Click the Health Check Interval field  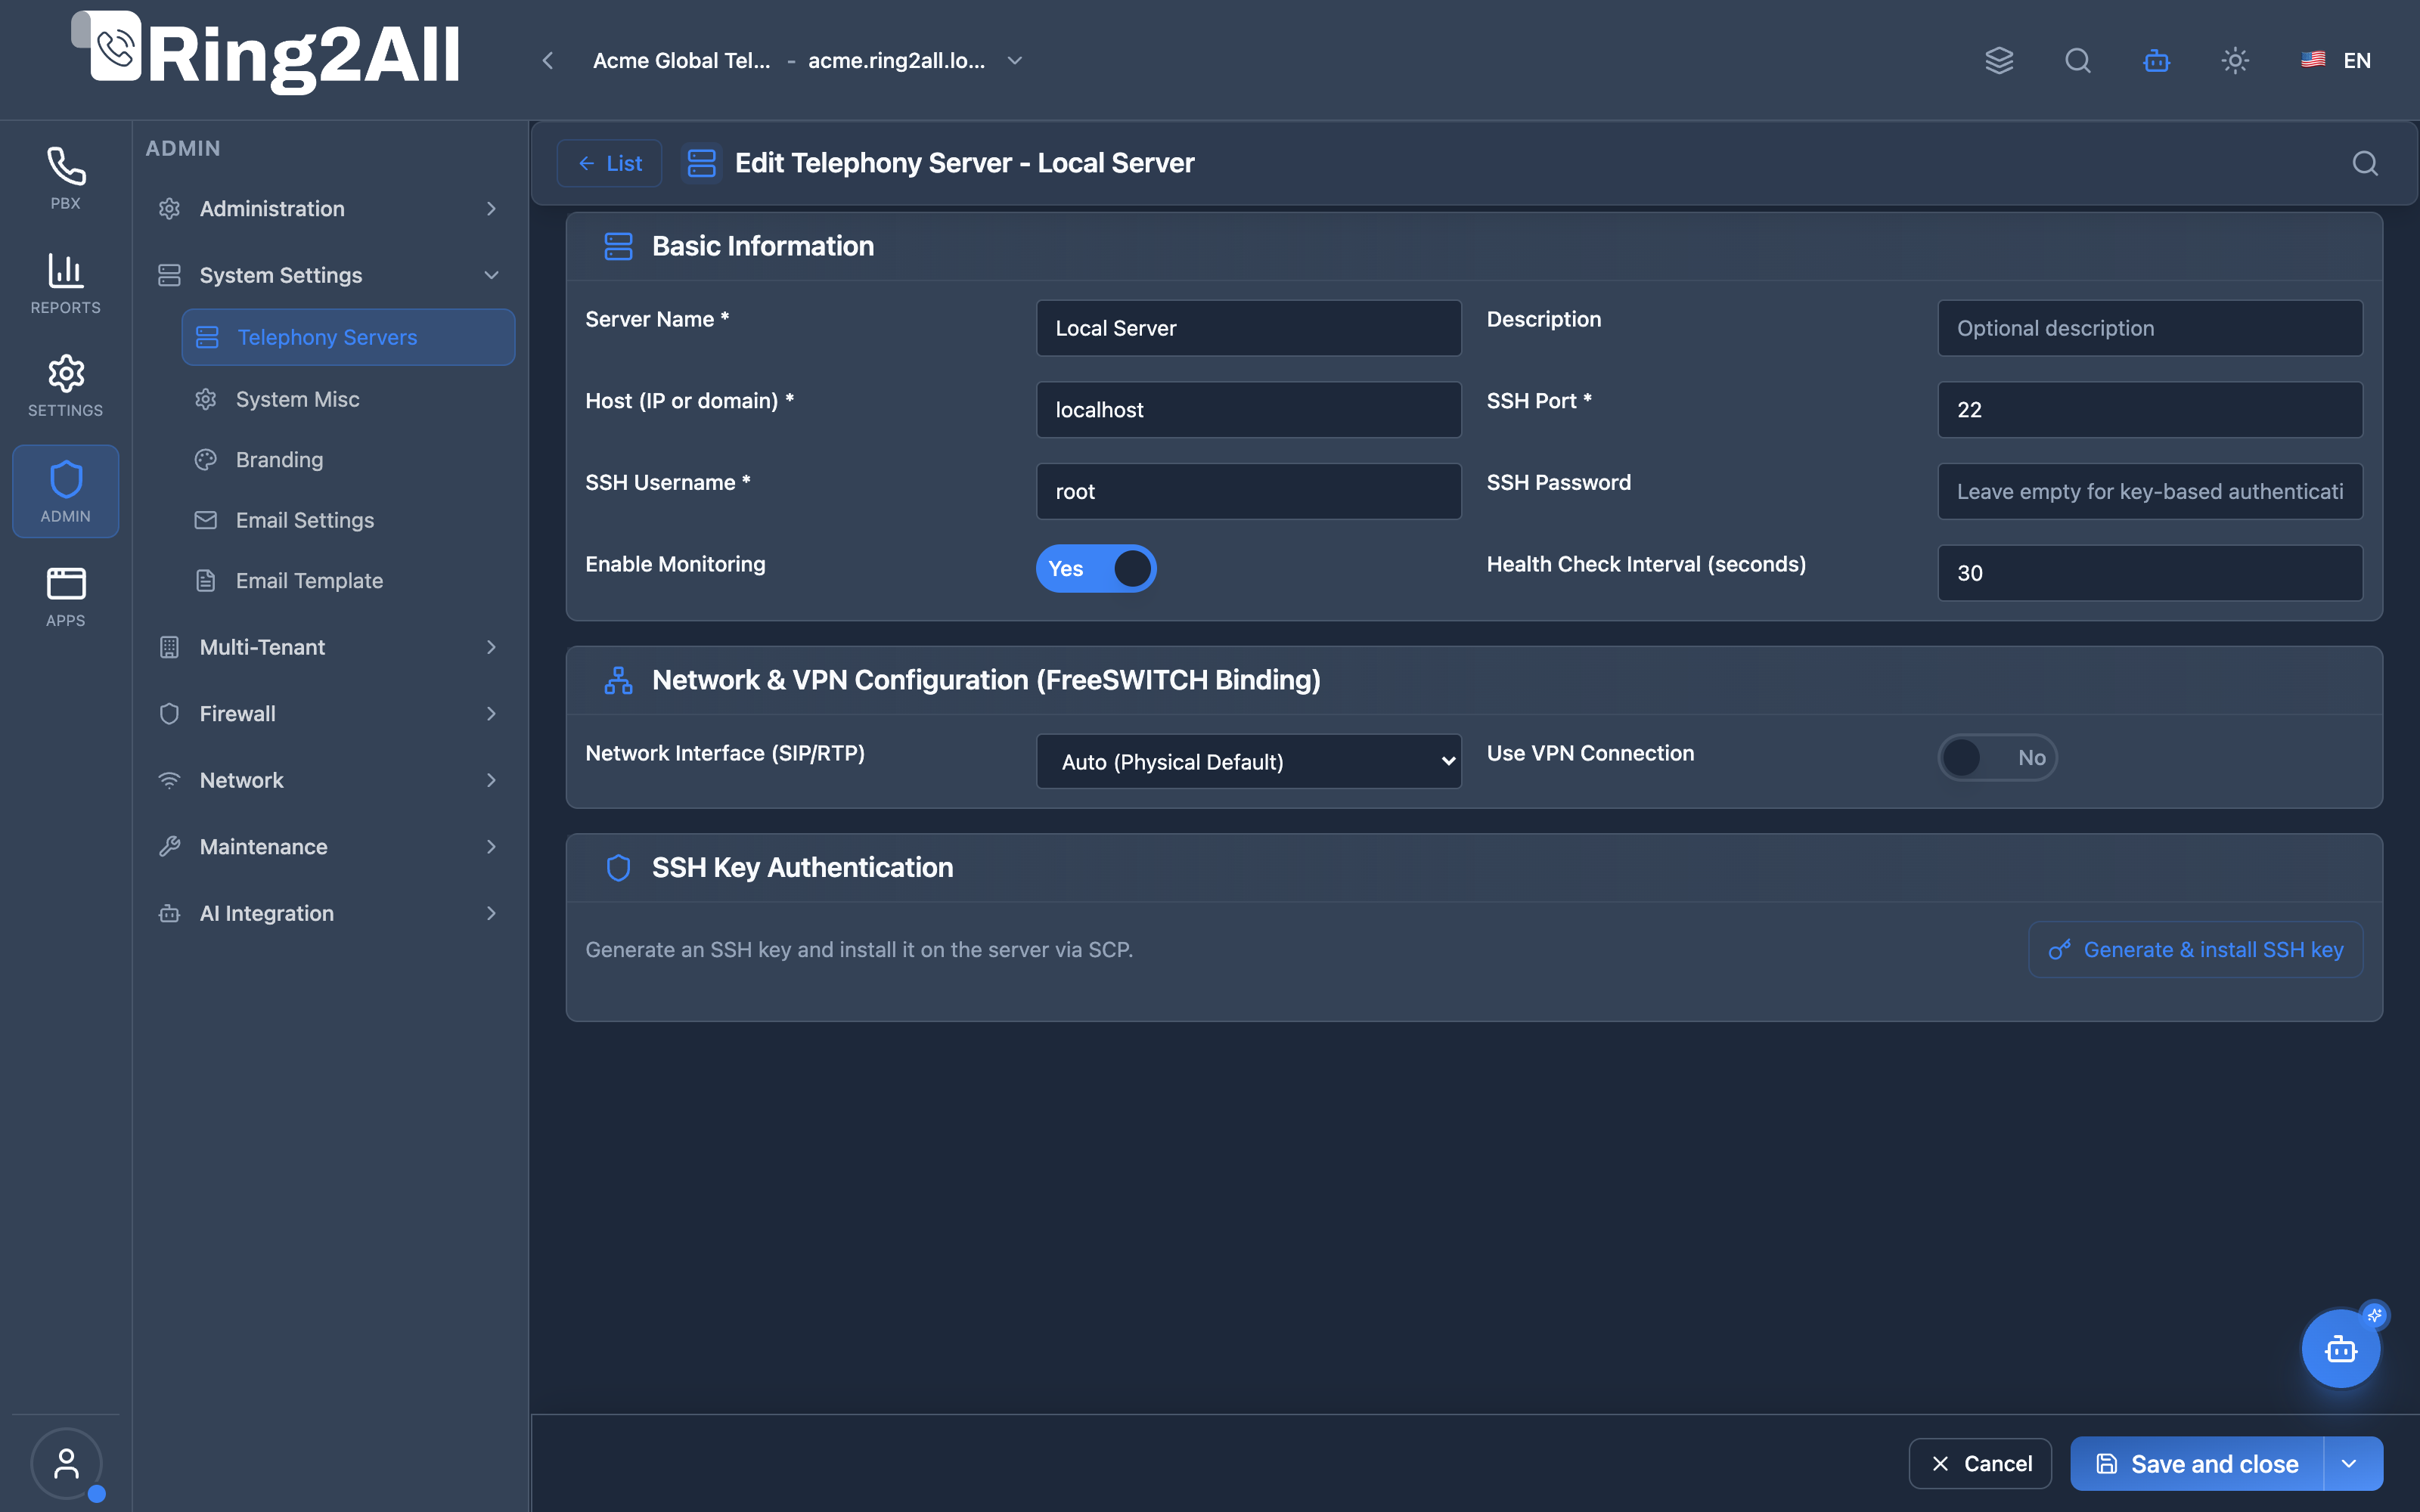coord(2150,573)
